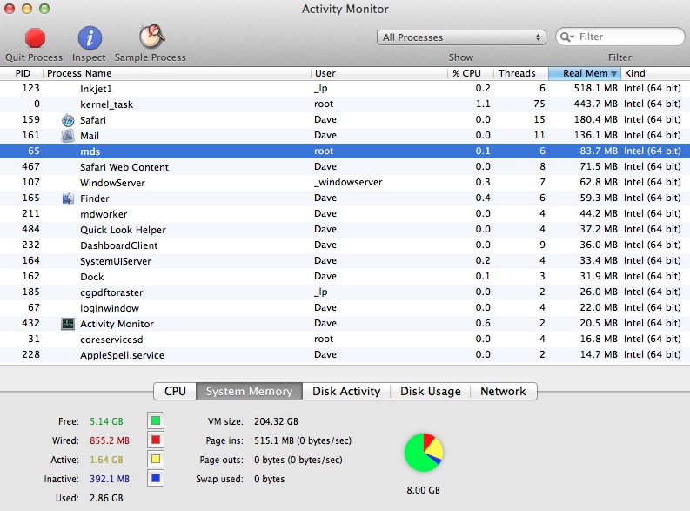Click the magnifying glass in the Filter field
The image size is (690, 511).
(566, 37)
